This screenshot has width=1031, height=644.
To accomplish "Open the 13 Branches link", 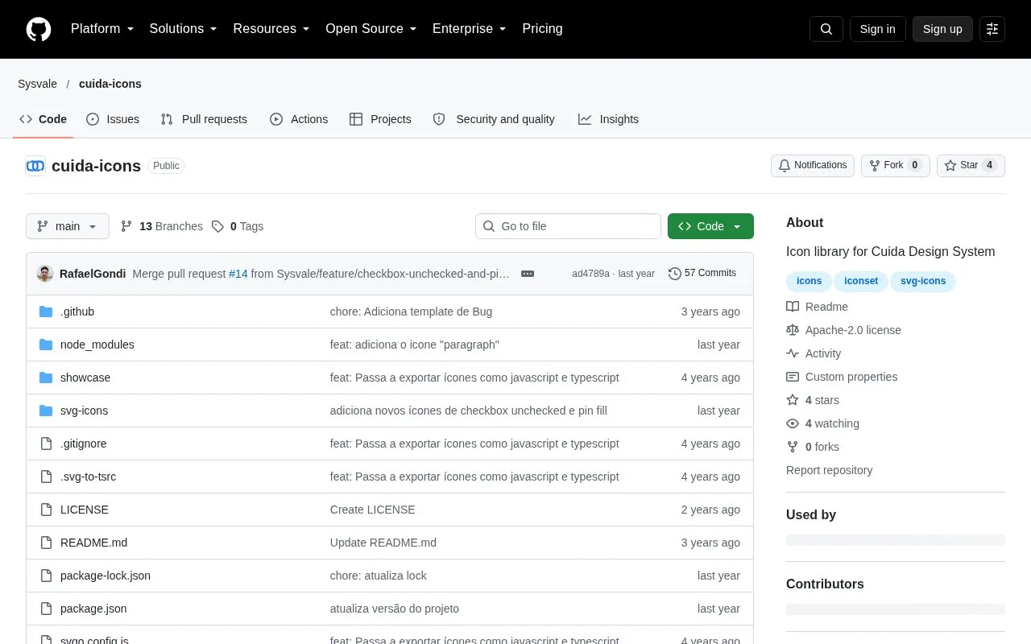I will coord(161,226).
